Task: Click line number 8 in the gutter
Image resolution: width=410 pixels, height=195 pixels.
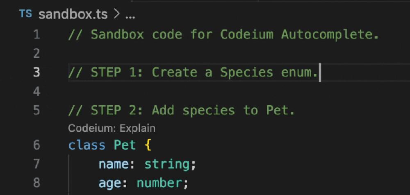Action: click(x=37, y=183)
